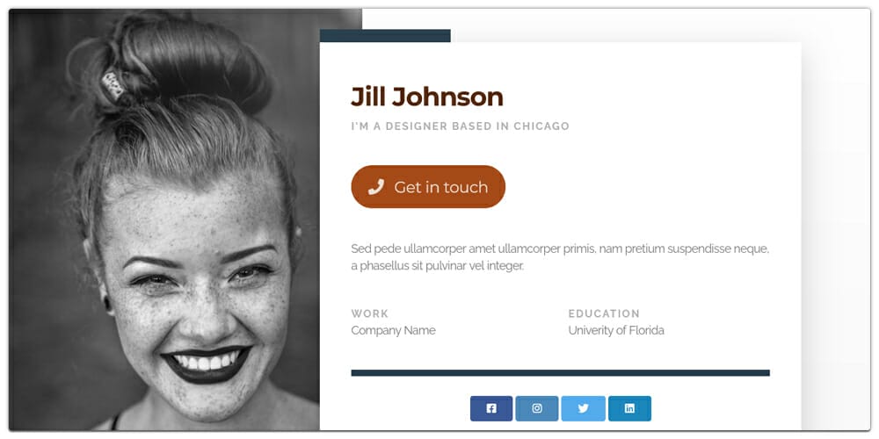Open the LinkedIn social button
Viewport: 879px width, 439px height.
point(629,408)
